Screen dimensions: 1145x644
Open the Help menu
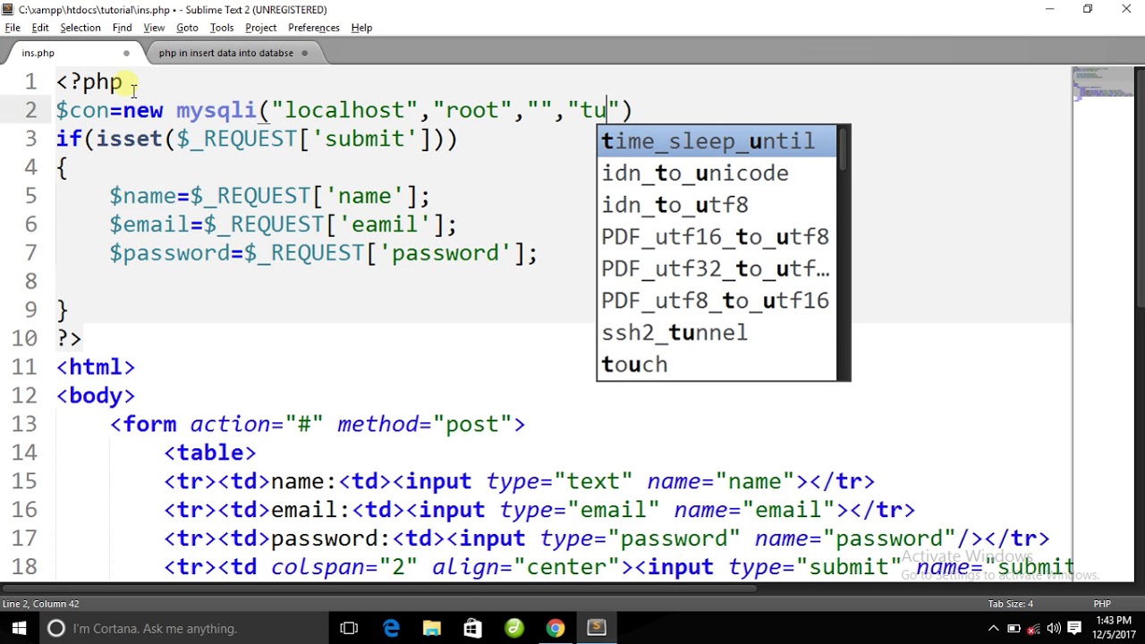(361, 28)
